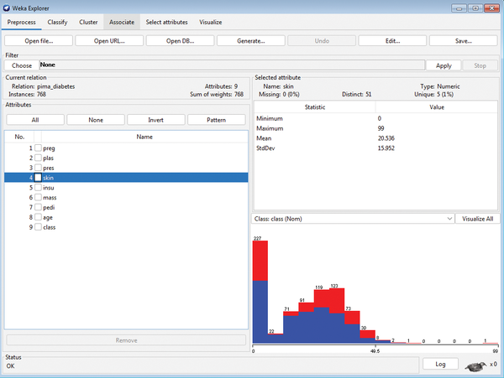504x378 pixels.
Task: Click the Save... button
Action: tap(464, 41)
